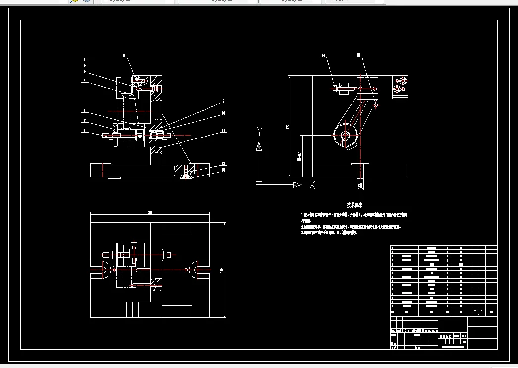
Task: Pick the hex nut in the right view
Action: pyautogui.click(x=345, y=135)
